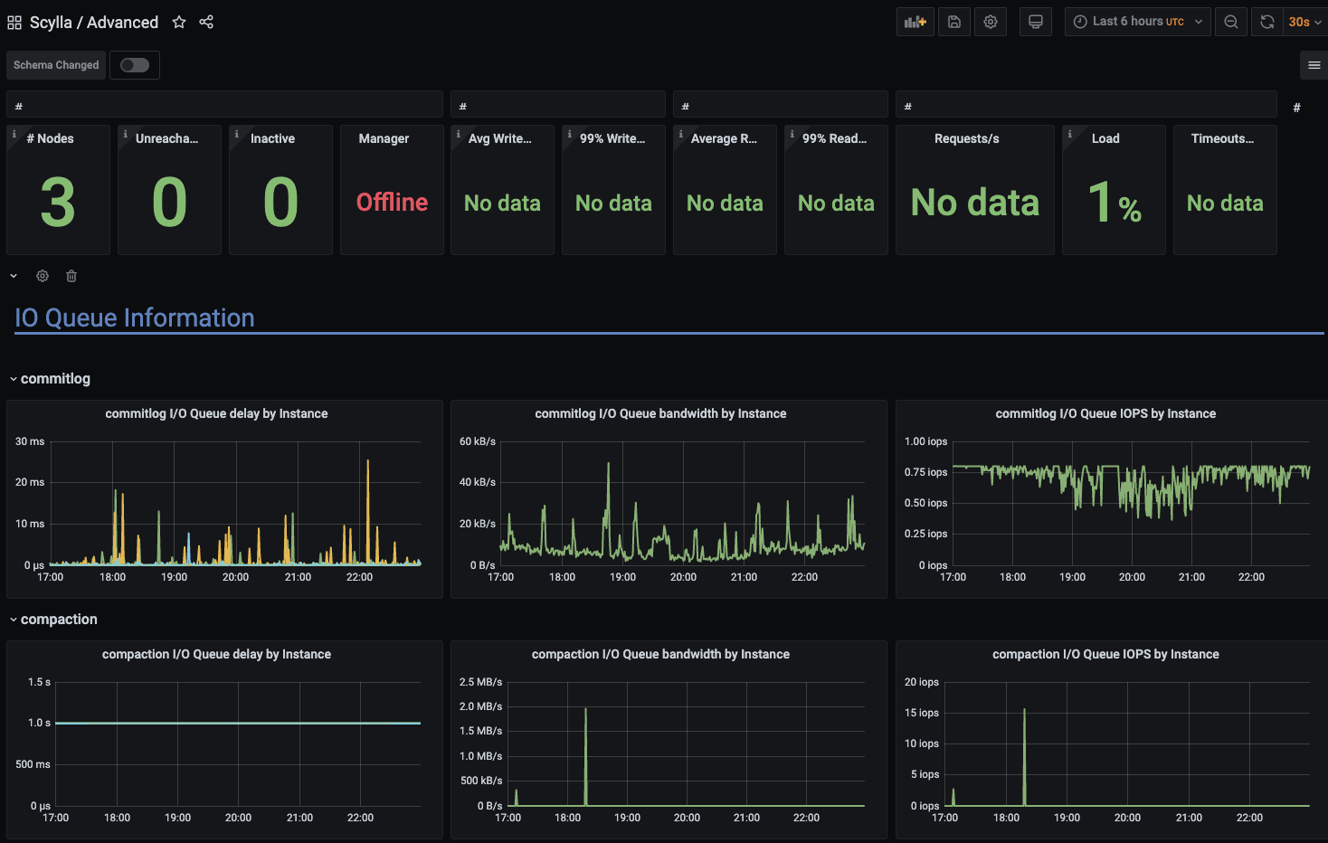This screenshot has width=1328, height=843.
Task: Open row options gear icon
Action: tap(43, 276)
